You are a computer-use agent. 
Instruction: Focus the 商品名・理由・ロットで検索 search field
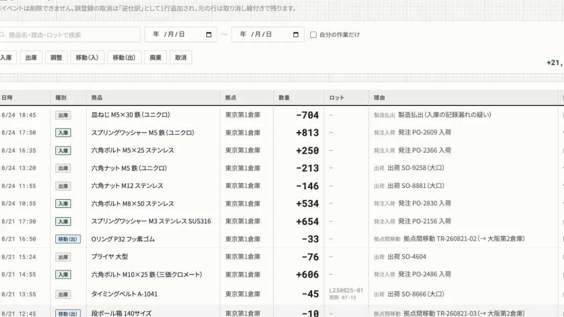[69, 35]
